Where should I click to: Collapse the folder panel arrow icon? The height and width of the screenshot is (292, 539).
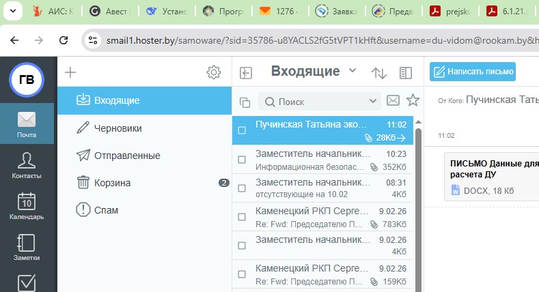coord(247,72)
